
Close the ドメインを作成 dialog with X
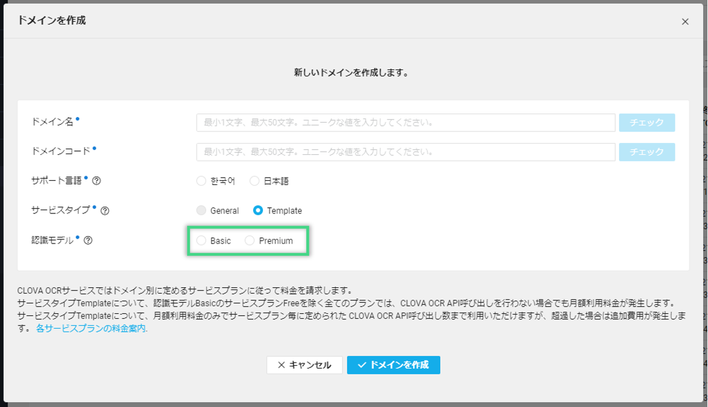(x=685, y=22)
